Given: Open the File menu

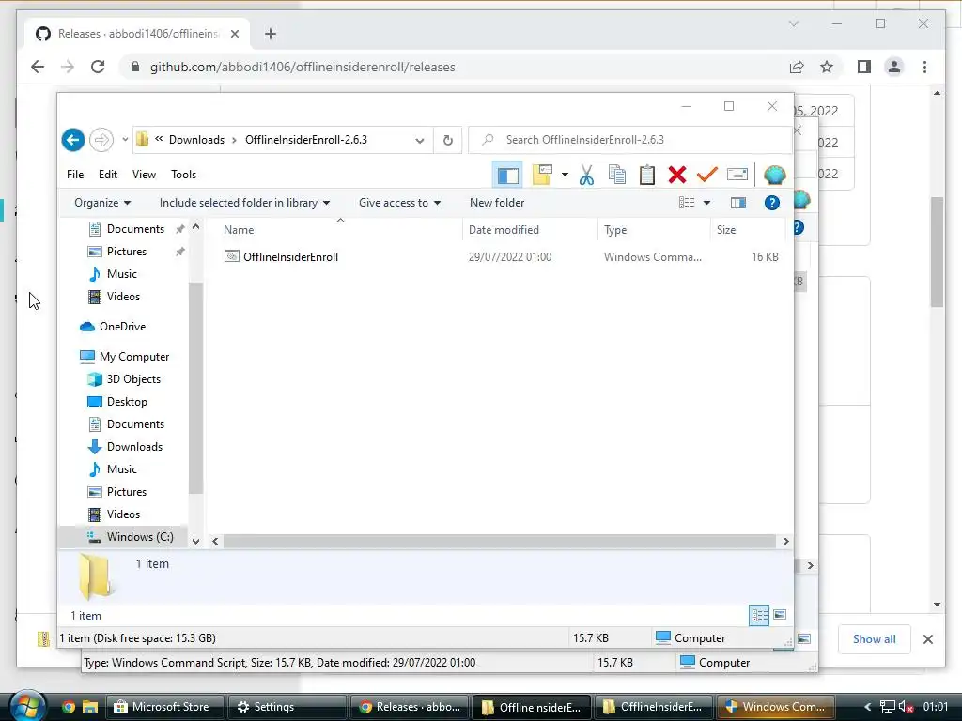Looking at the screenshot, I should coord(75,175).
